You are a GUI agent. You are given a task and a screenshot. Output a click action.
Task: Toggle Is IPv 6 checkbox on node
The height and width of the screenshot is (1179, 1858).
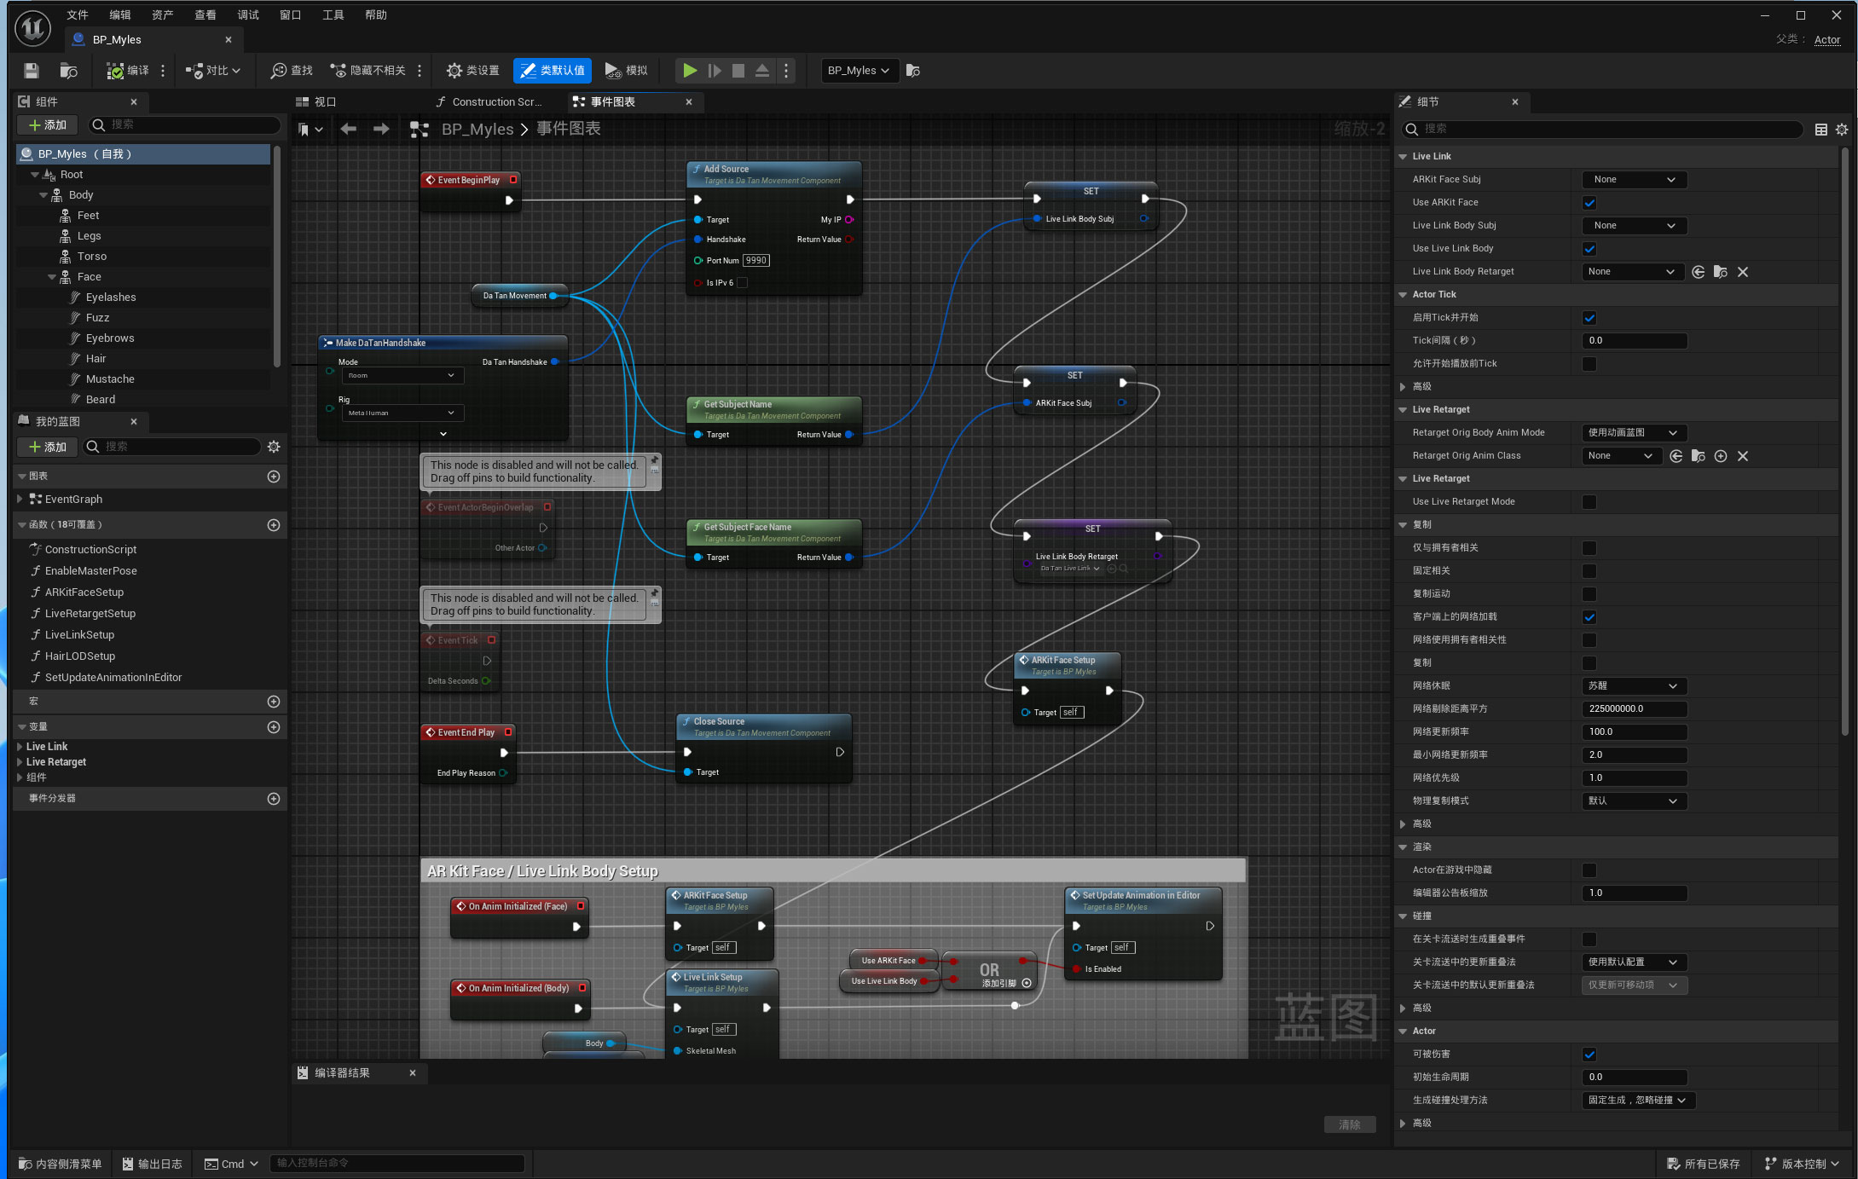click(x=742, y=283)
